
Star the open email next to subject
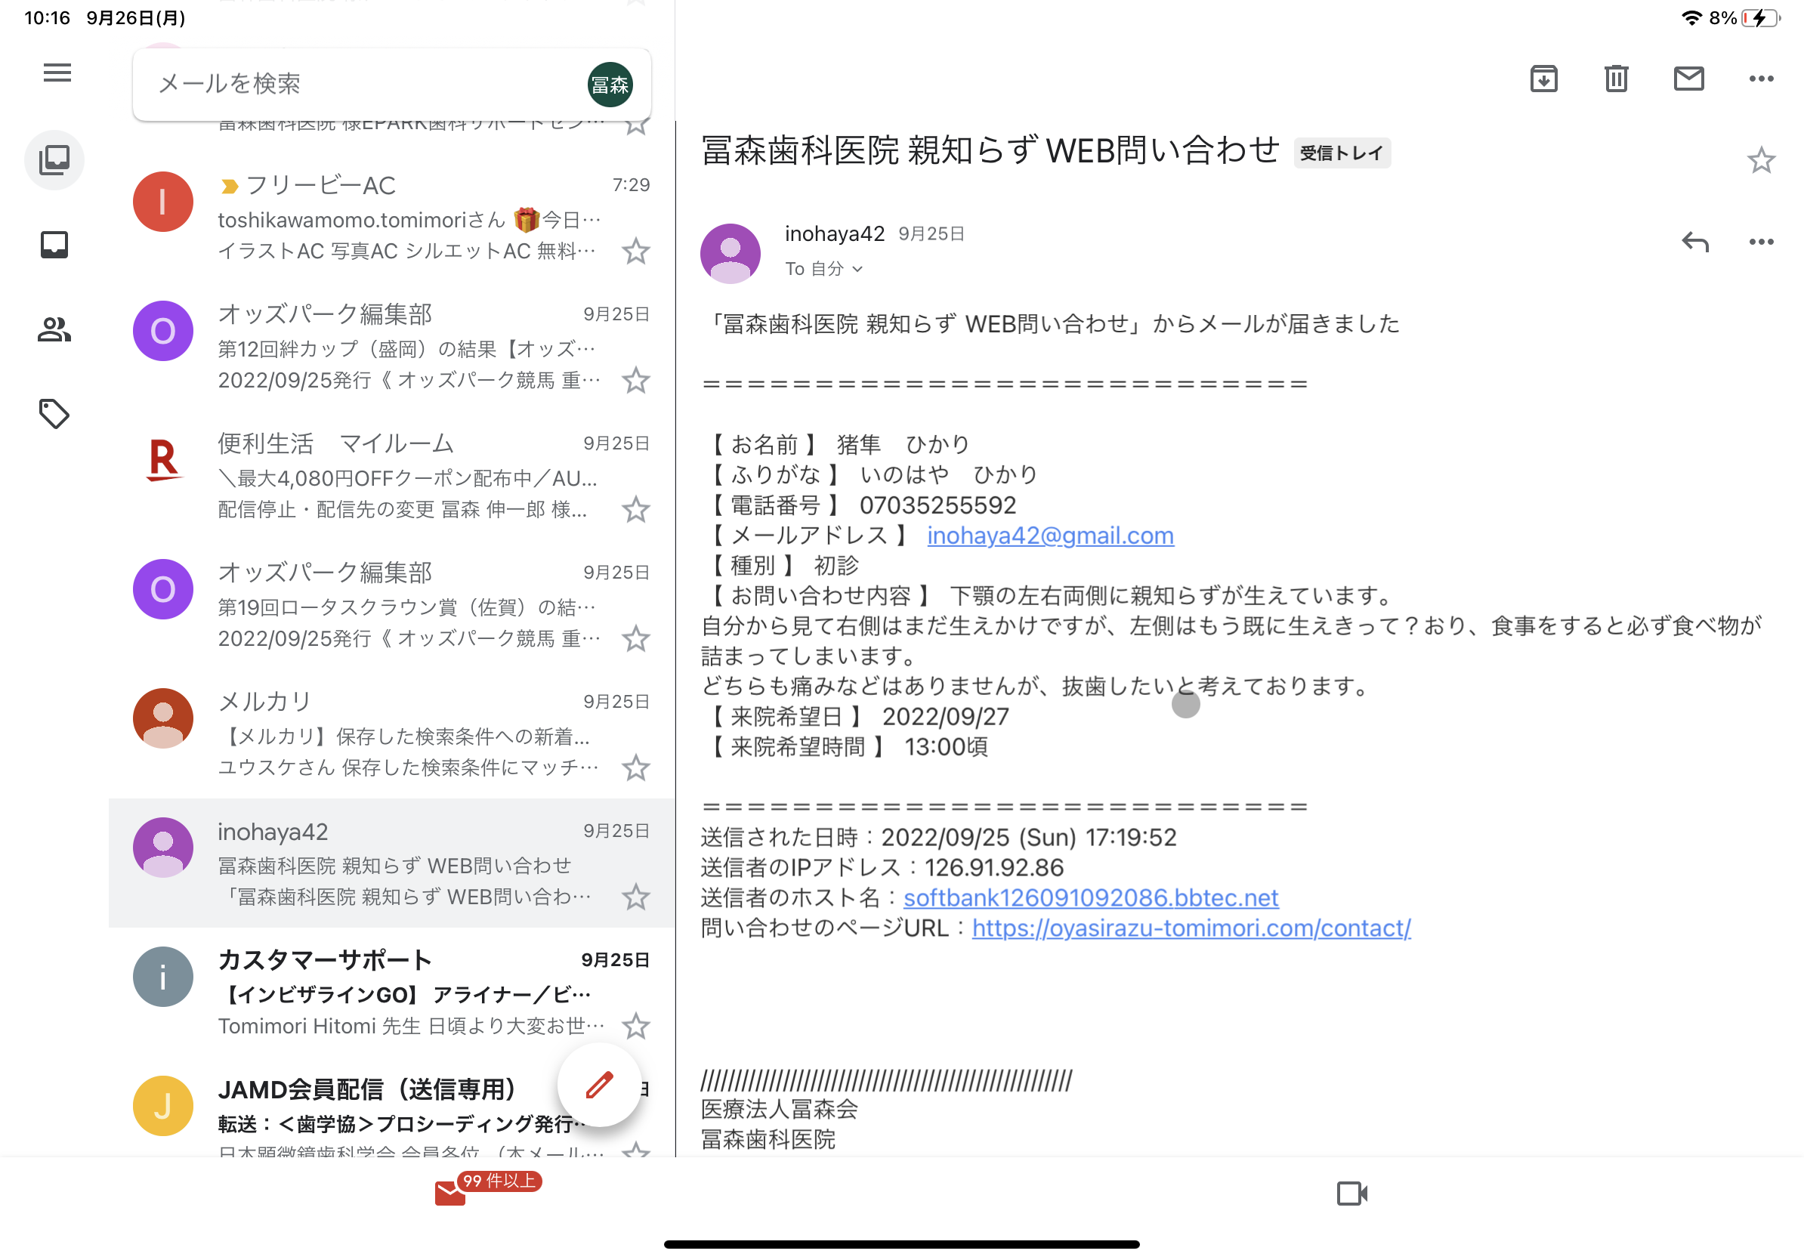1761,161
